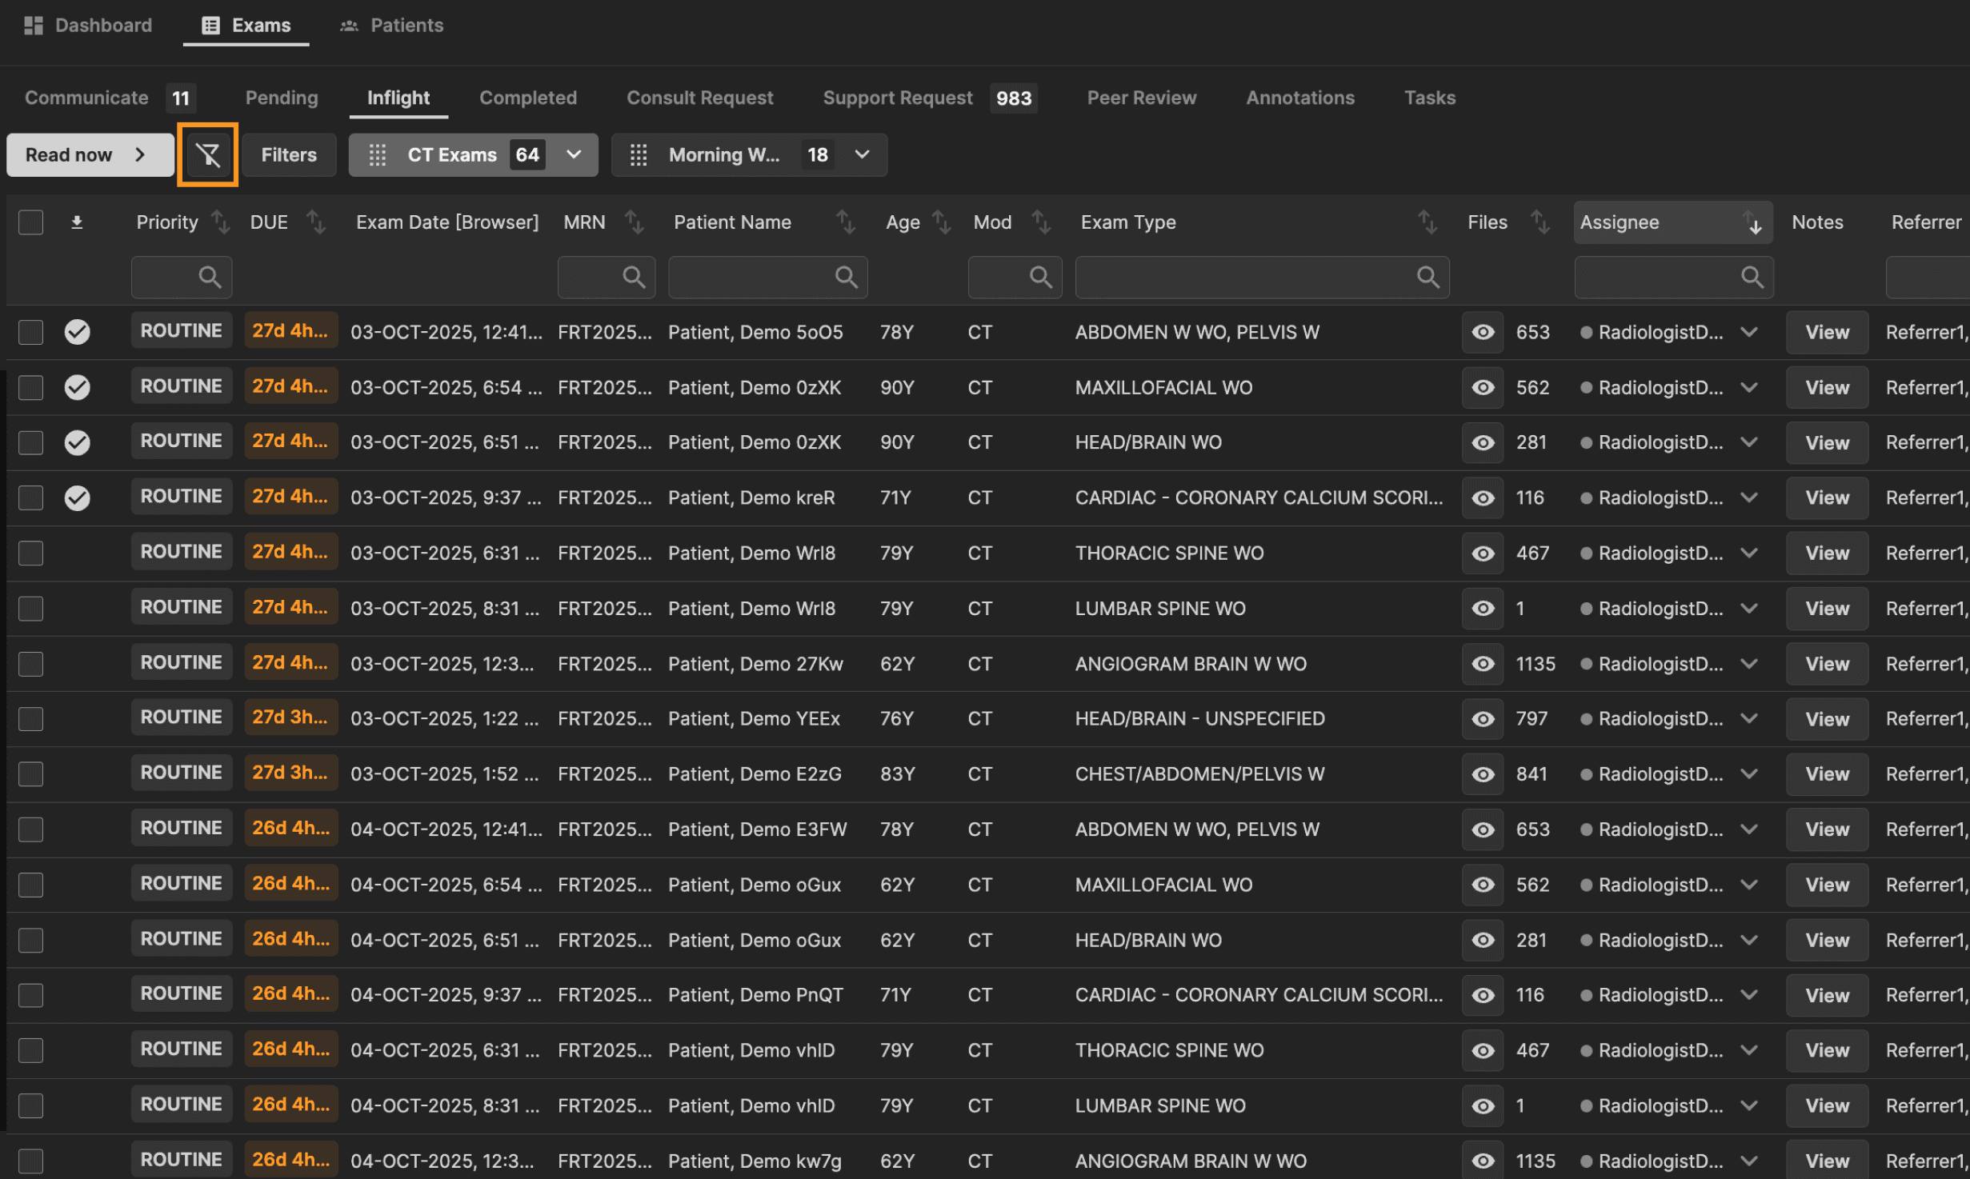Click View notes for Demo E2zG row
Screen dimensions: 1970x1179
point(1826,774)
